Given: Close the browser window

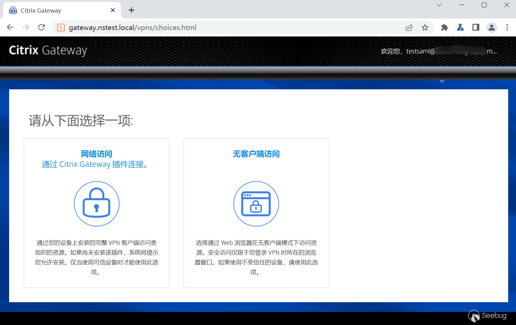Looking at the screenshot, I should [507, 5].
